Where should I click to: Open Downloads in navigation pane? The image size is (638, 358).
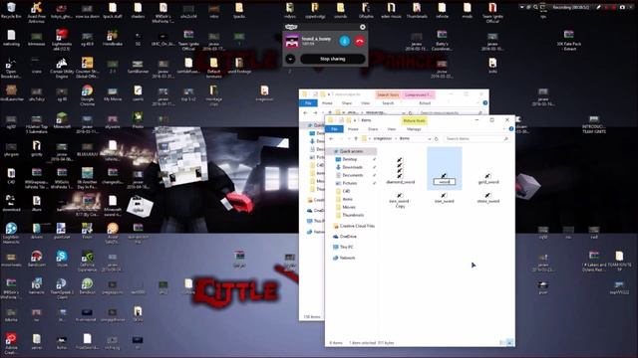coord(352,167)
